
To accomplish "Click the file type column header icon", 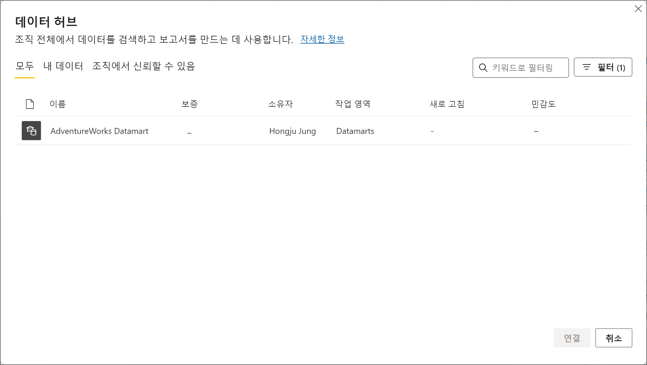I will (x=30, y=104).
